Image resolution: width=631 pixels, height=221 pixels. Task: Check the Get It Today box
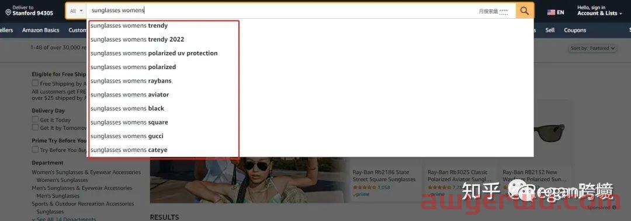[x=36, y=120]
